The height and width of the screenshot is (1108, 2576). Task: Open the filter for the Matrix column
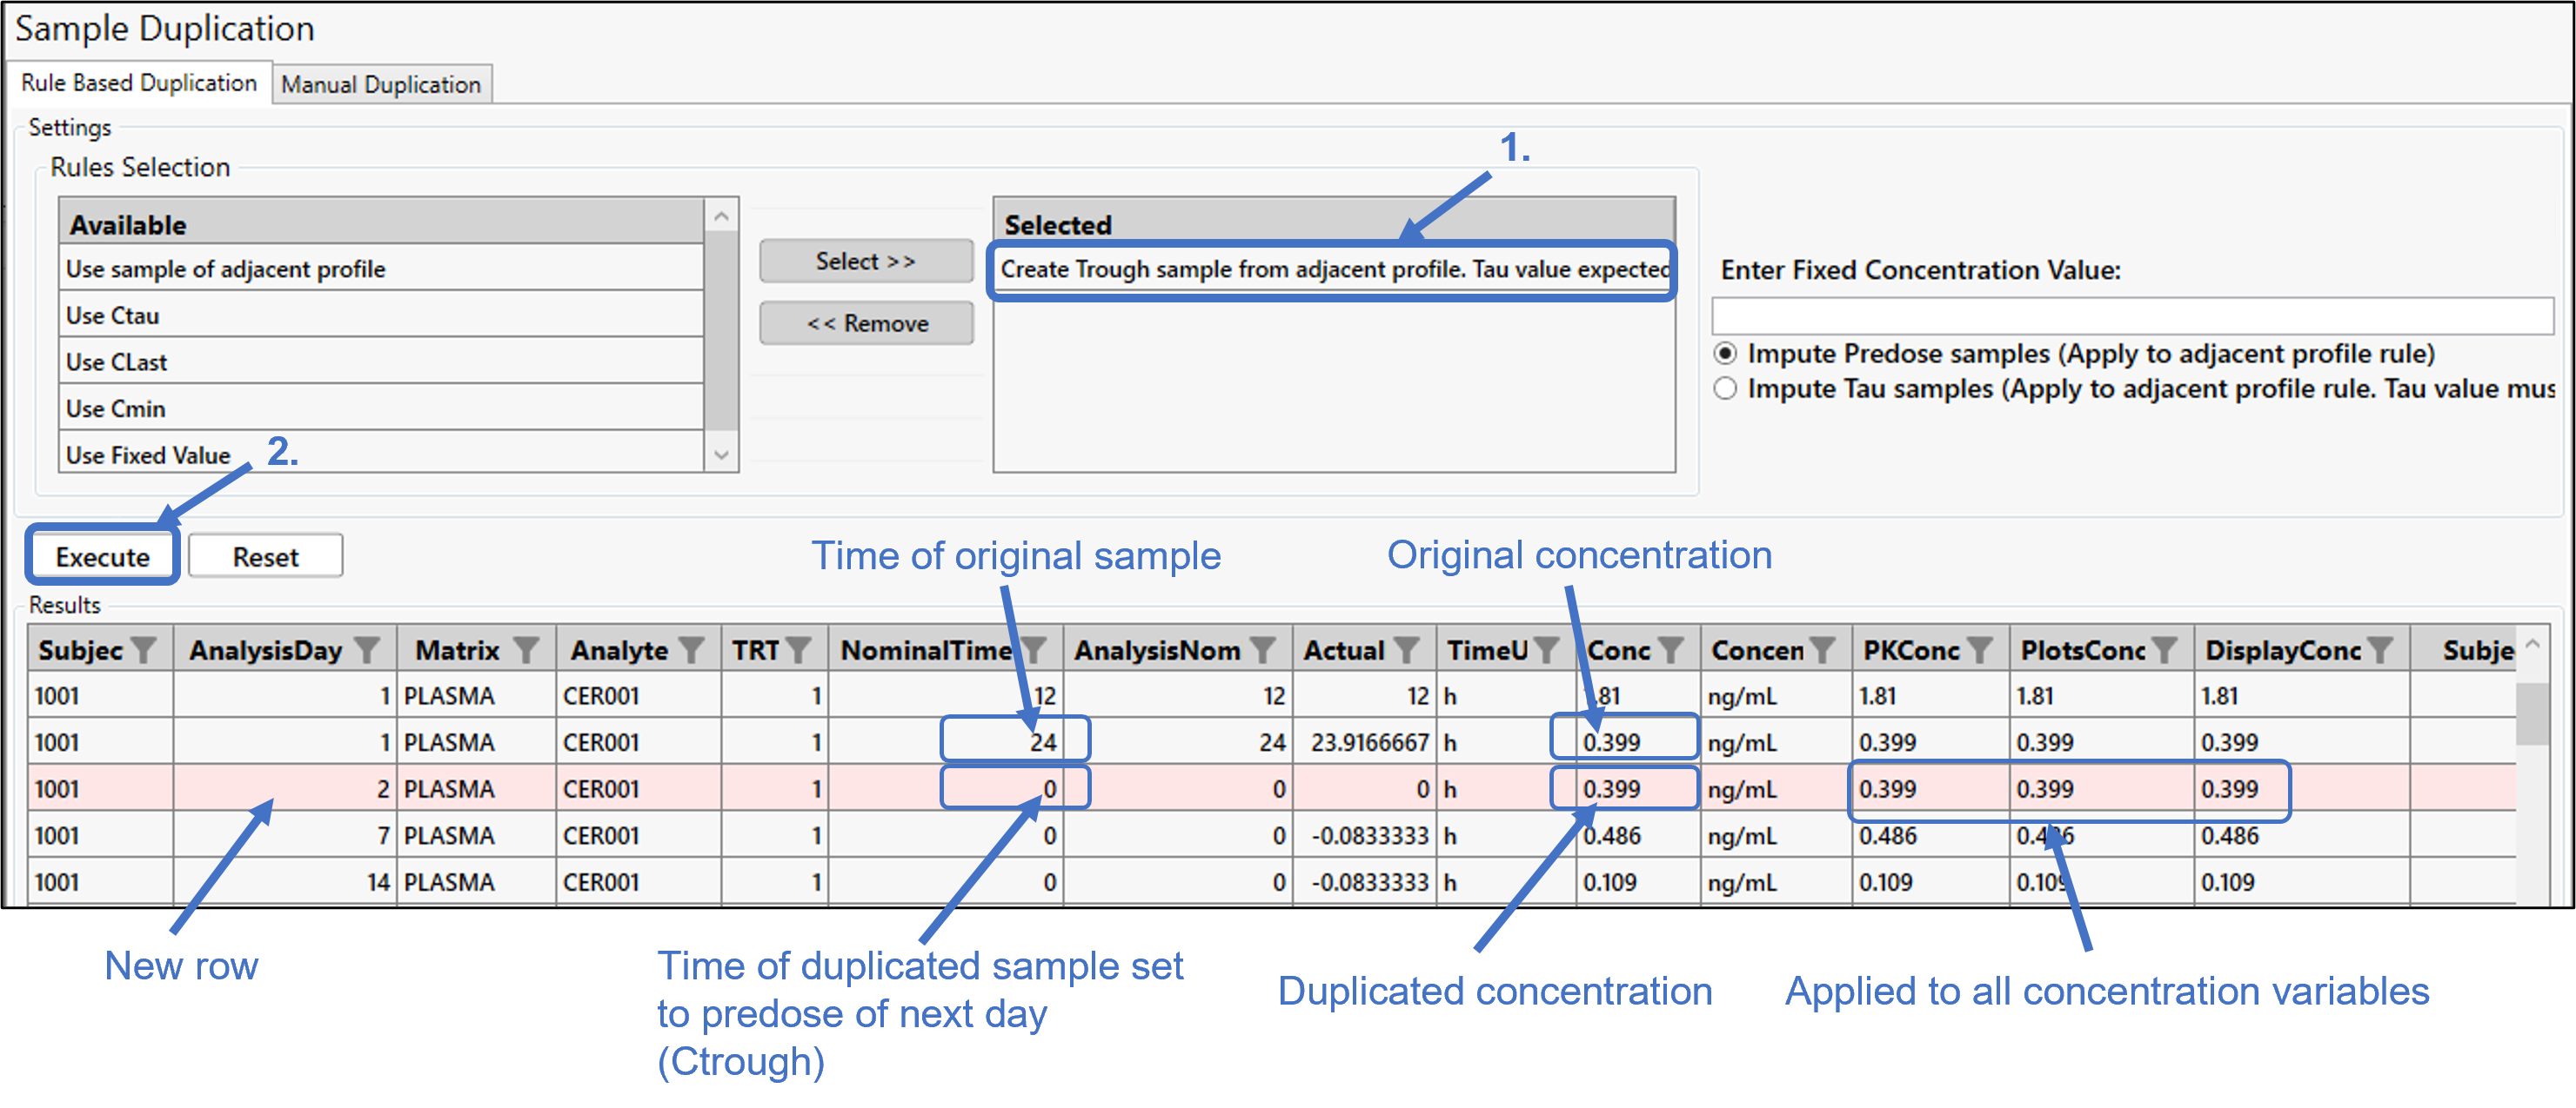[527, 648]
